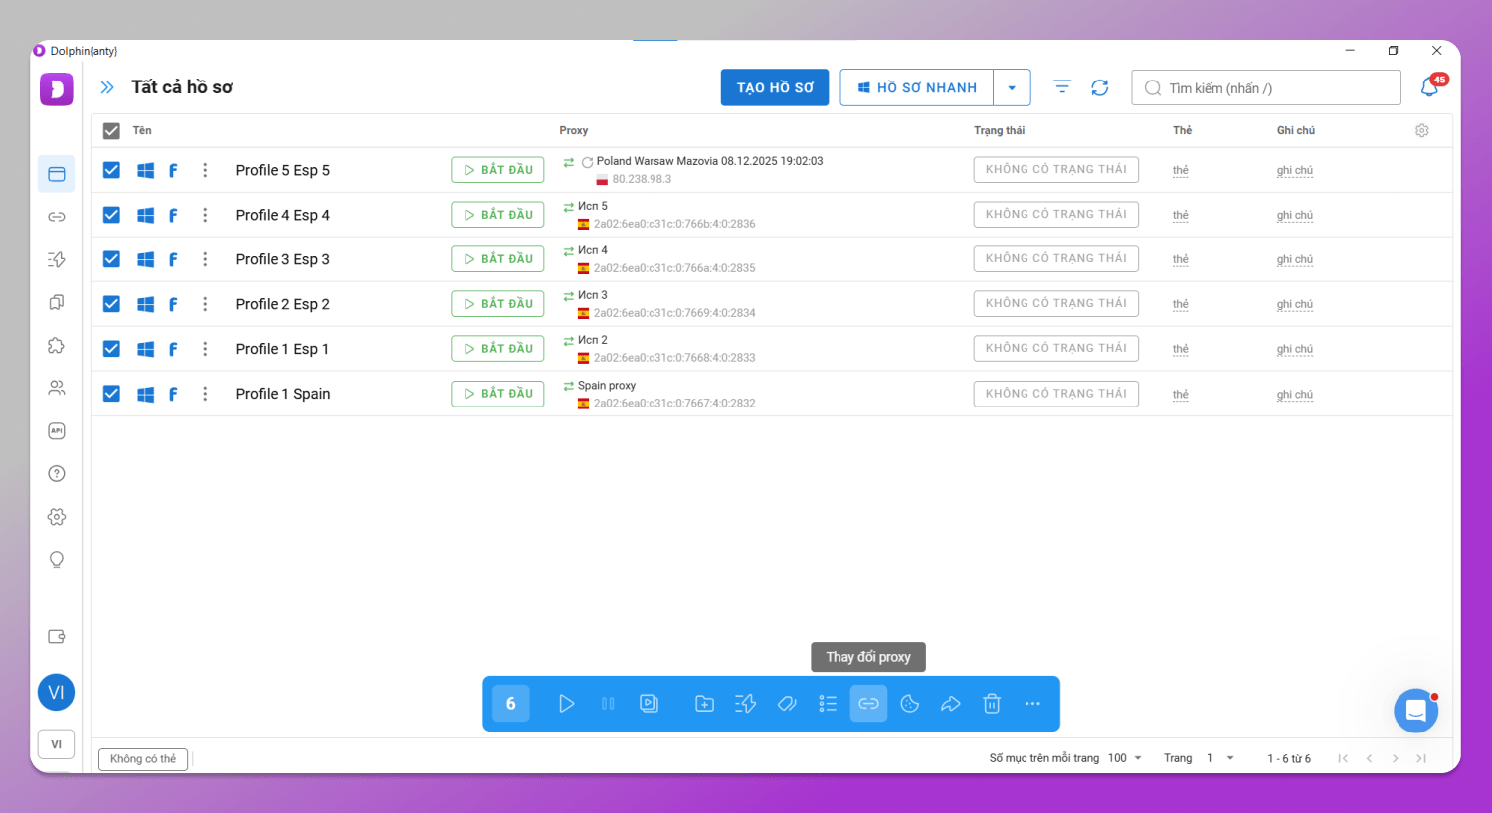The image size is (1492, 813).
Task: Open the Proxy section in the sidebar
Action: pos(56,216)
